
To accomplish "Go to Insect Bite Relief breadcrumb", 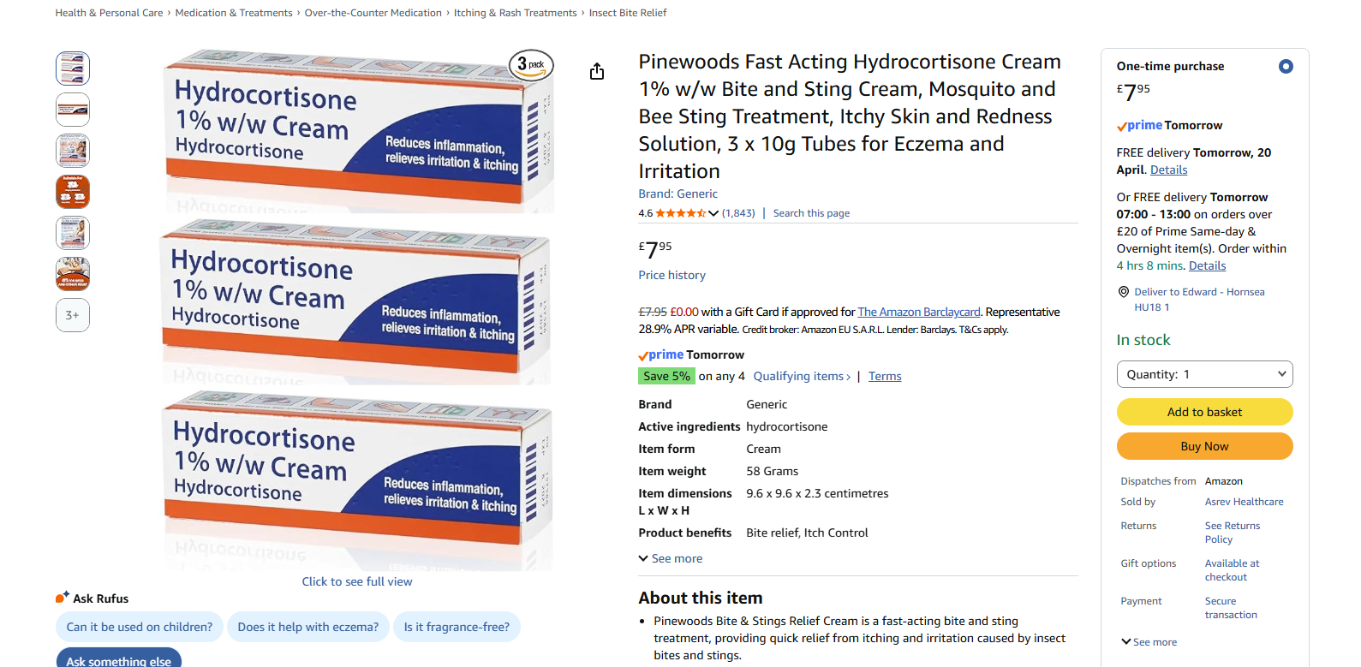I will (x=628, y=13).
